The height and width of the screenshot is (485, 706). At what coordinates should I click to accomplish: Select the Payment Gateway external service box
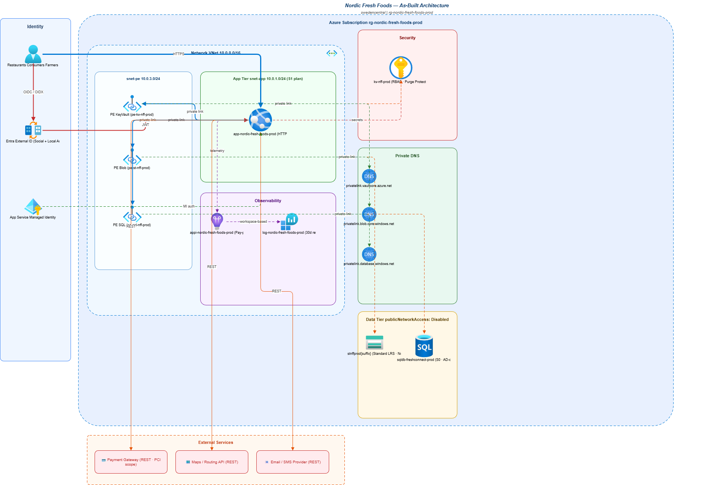point(131,462)
